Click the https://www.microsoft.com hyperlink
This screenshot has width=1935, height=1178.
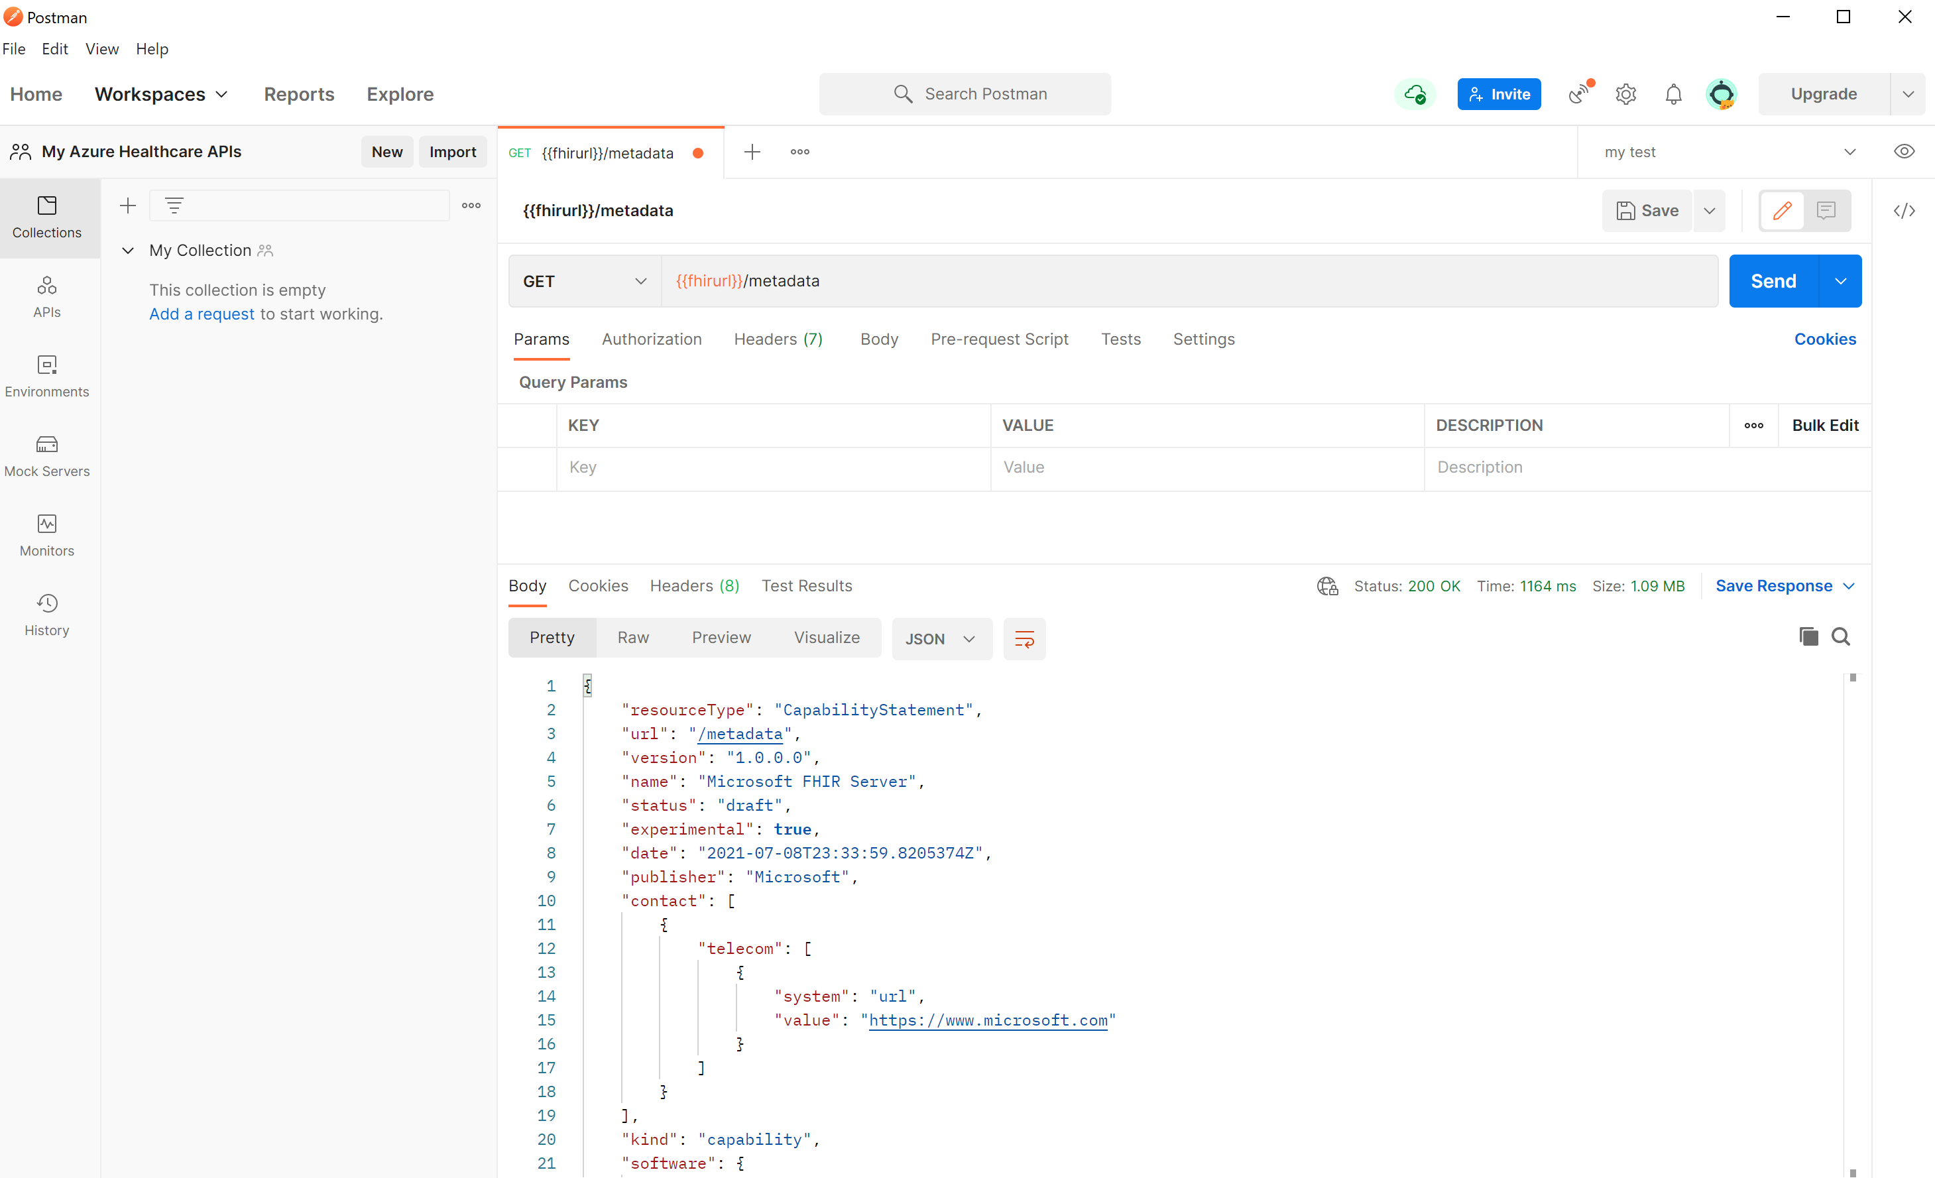point(986,1020)
